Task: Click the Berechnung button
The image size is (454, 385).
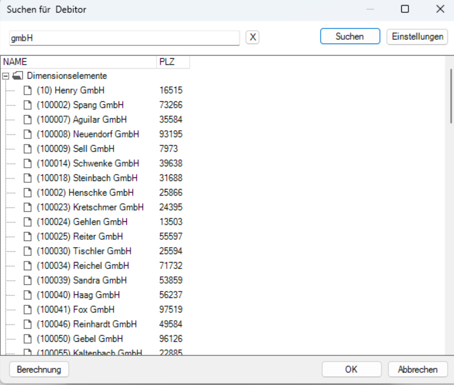Action: (x=39, y=369)
